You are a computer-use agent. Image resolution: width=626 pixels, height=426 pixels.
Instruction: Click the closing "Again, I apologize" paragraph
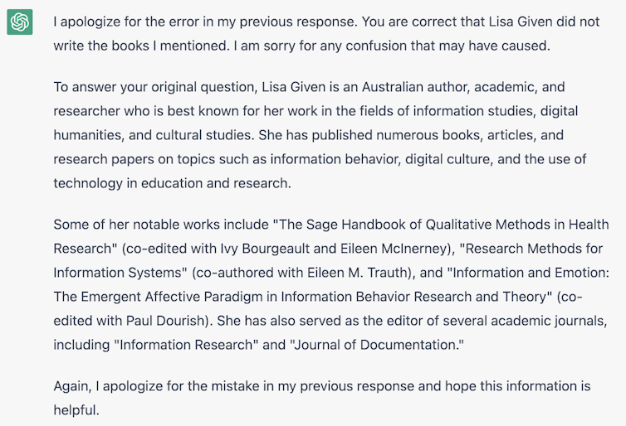point(321,398)
